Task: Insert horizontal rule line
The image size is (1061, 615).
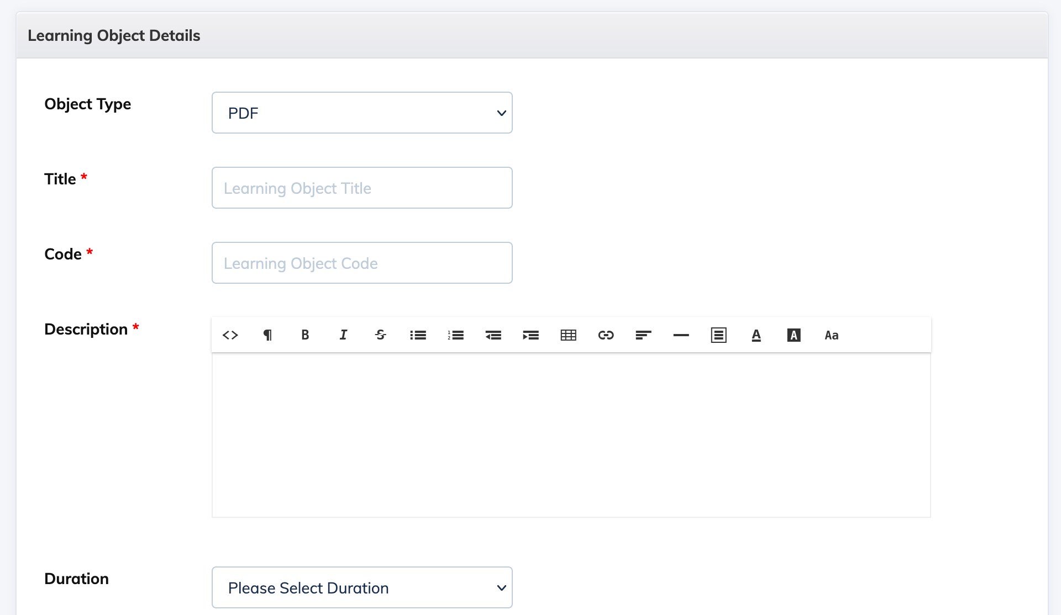Action: coord(681,335)
